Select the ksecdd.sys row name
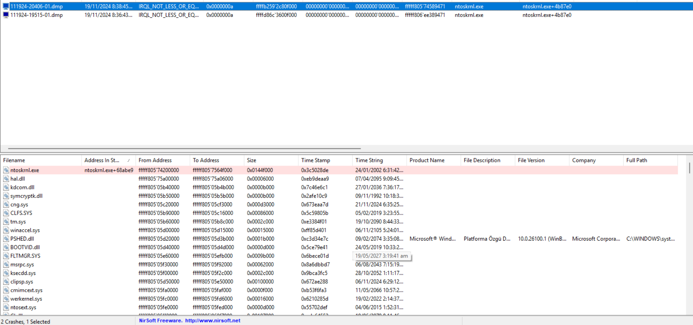This screenshot has width=693, height=325. (23, 273)
